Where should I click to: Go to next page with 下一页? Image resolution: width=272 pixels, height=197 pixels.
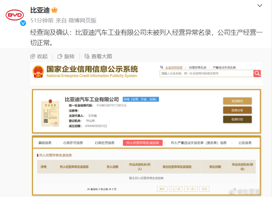point(191,189)
